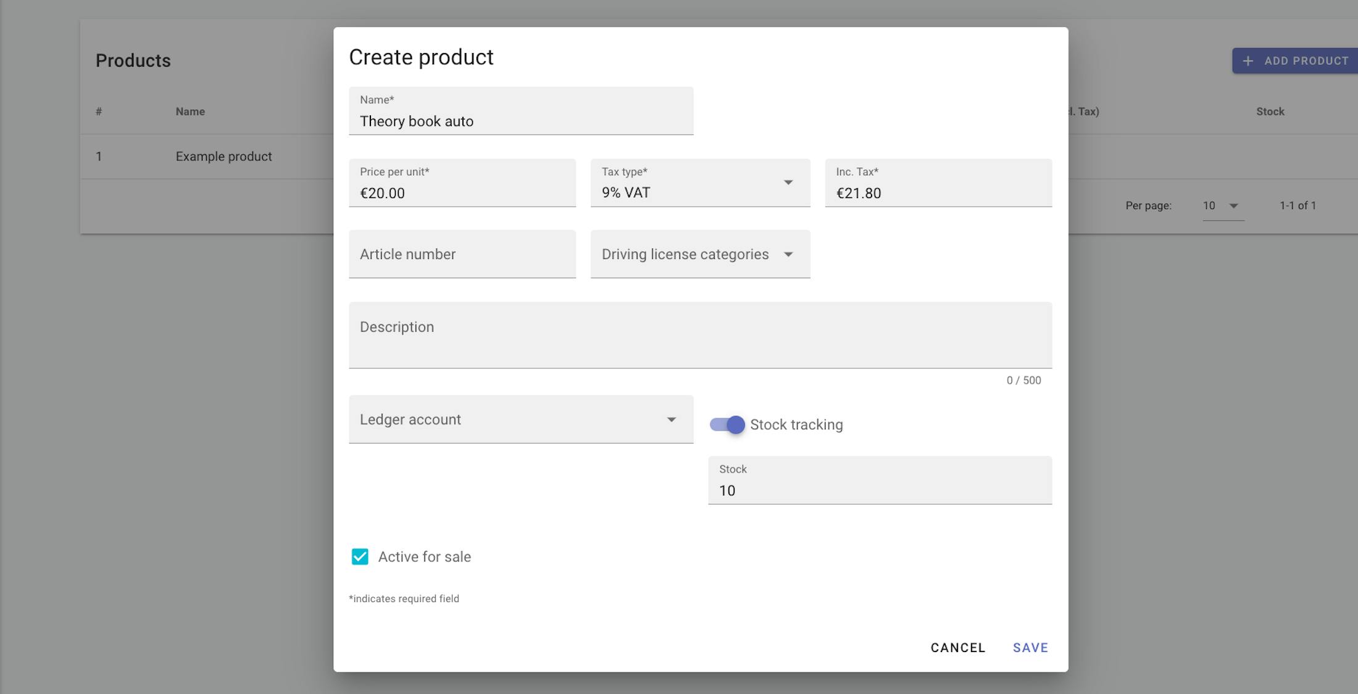Focus the Article number field
The width and height of the screenshot is (1358, 694).
point(462,254)
